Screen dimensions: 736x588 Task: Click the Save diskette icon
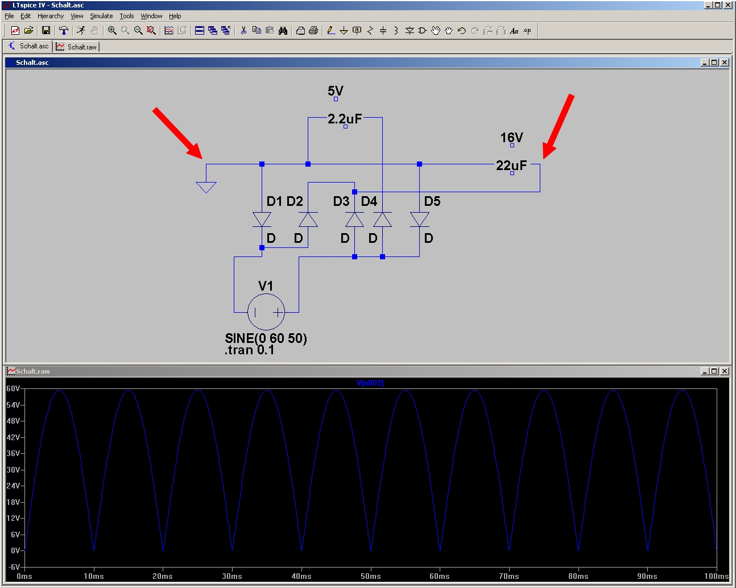46,31
